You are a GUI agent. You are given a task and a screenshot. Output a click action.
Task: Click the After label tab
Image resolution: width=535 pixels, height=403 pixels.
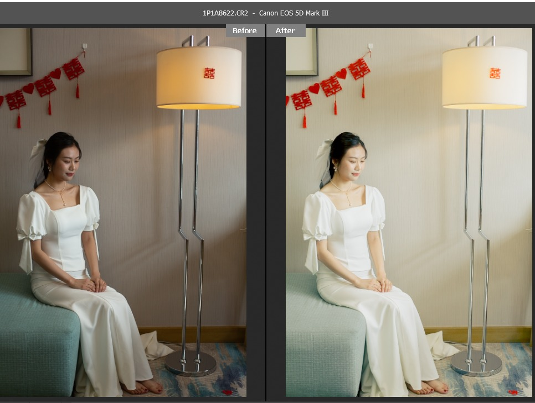tap(285, 30)
